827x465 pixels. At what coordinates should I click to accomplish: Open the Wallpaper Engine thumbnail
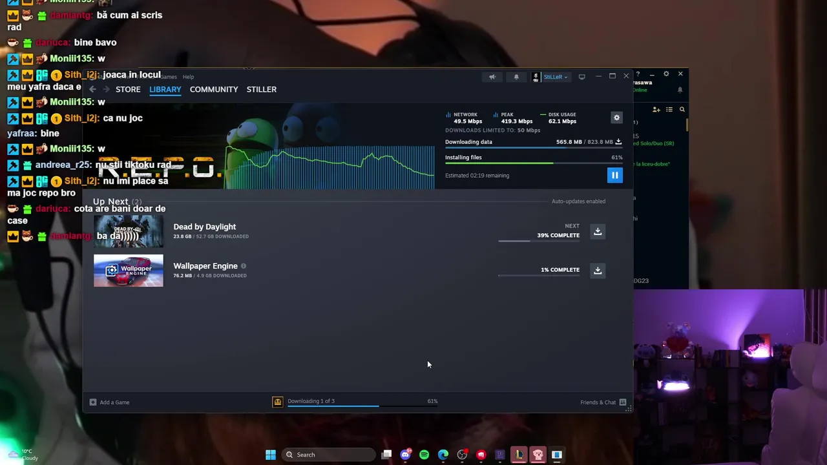(x=129, y=271)
